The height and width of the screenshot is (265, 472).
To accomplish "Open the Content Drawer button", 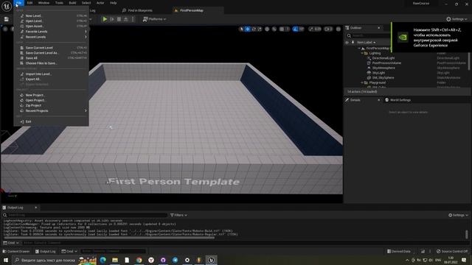I will 16,251.
